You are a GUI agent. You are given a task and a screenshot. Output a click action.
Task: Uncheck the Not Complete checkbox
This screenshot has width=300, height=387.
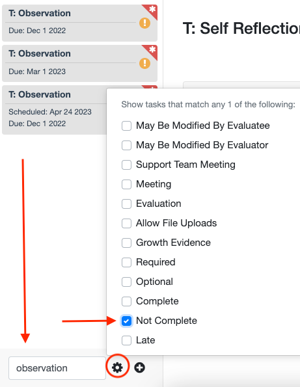(x=126, y=321)
